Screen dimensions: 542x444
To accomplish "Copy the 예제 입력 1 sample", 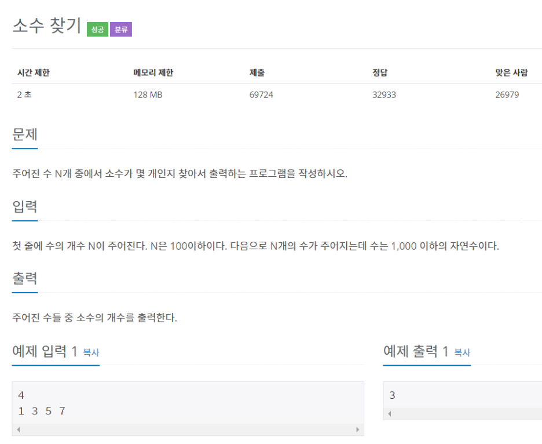I will pyautogui.click(x=91, y=352).
